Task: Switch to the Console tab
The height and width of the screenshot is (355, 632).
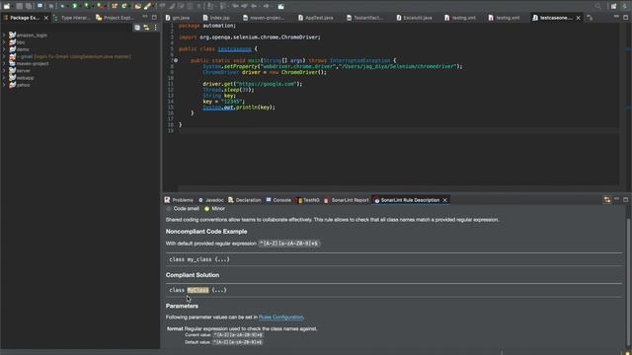Action: 278,200
